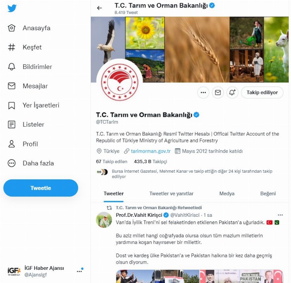Viewport: 291px width, 283px height.
Task: Open profile three-dots more menu
Action: click(x=203, y=93)
